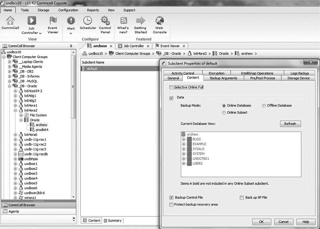Collapse the _DB - Oracle group
Viewport: 320px width, 229px height.
click(9, 86)
